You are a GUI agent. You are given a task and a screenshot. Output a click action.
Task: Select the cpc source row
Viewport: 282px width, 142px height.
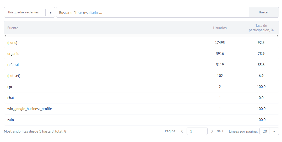142,87
